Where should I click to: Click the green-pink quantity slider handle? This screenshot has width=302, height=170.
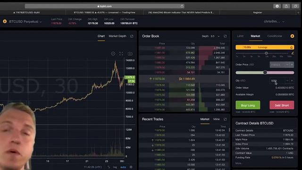[265, 72]
